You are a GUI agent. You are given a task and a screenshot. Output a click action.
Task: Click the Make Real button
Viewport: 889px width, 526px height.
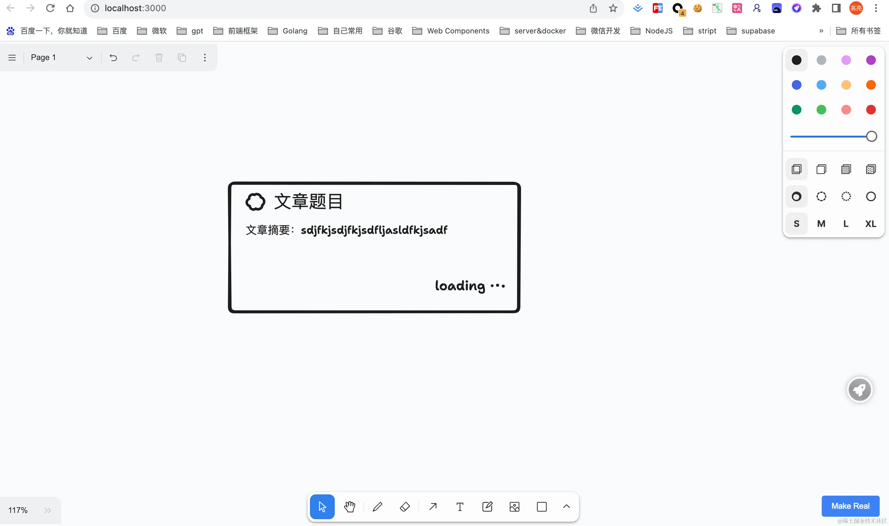pyautogui.click(x=850, y=506)
